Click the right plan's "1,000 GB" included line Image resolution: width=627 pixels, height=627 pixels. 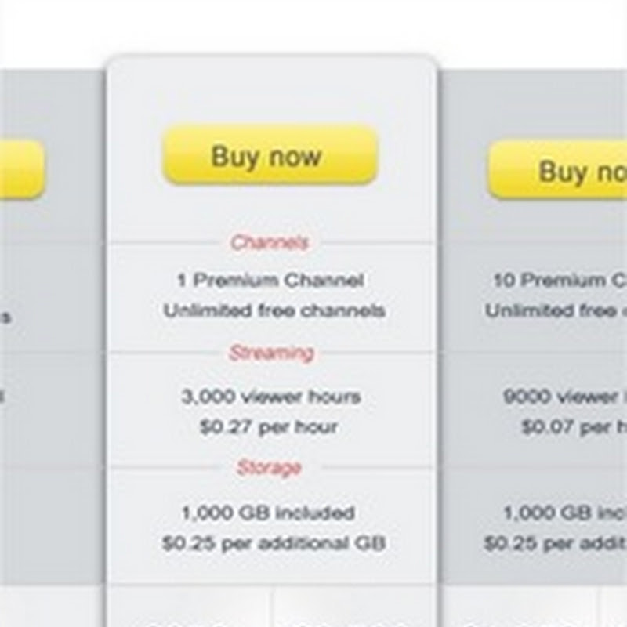564,513
